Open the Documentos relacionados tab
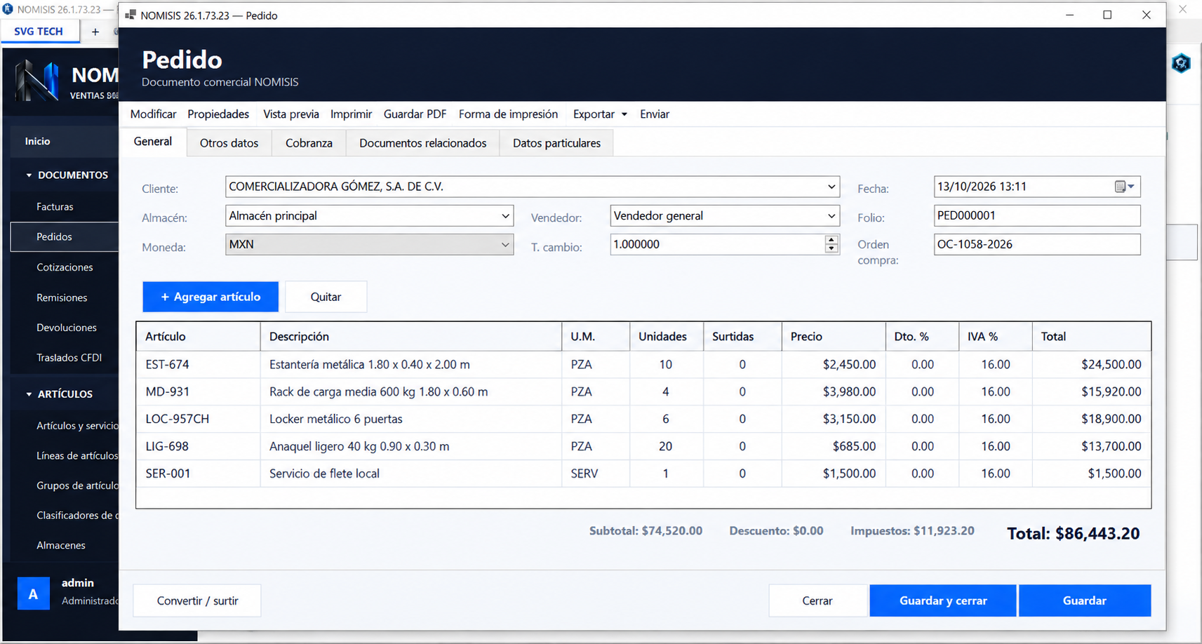 [422, 143]
